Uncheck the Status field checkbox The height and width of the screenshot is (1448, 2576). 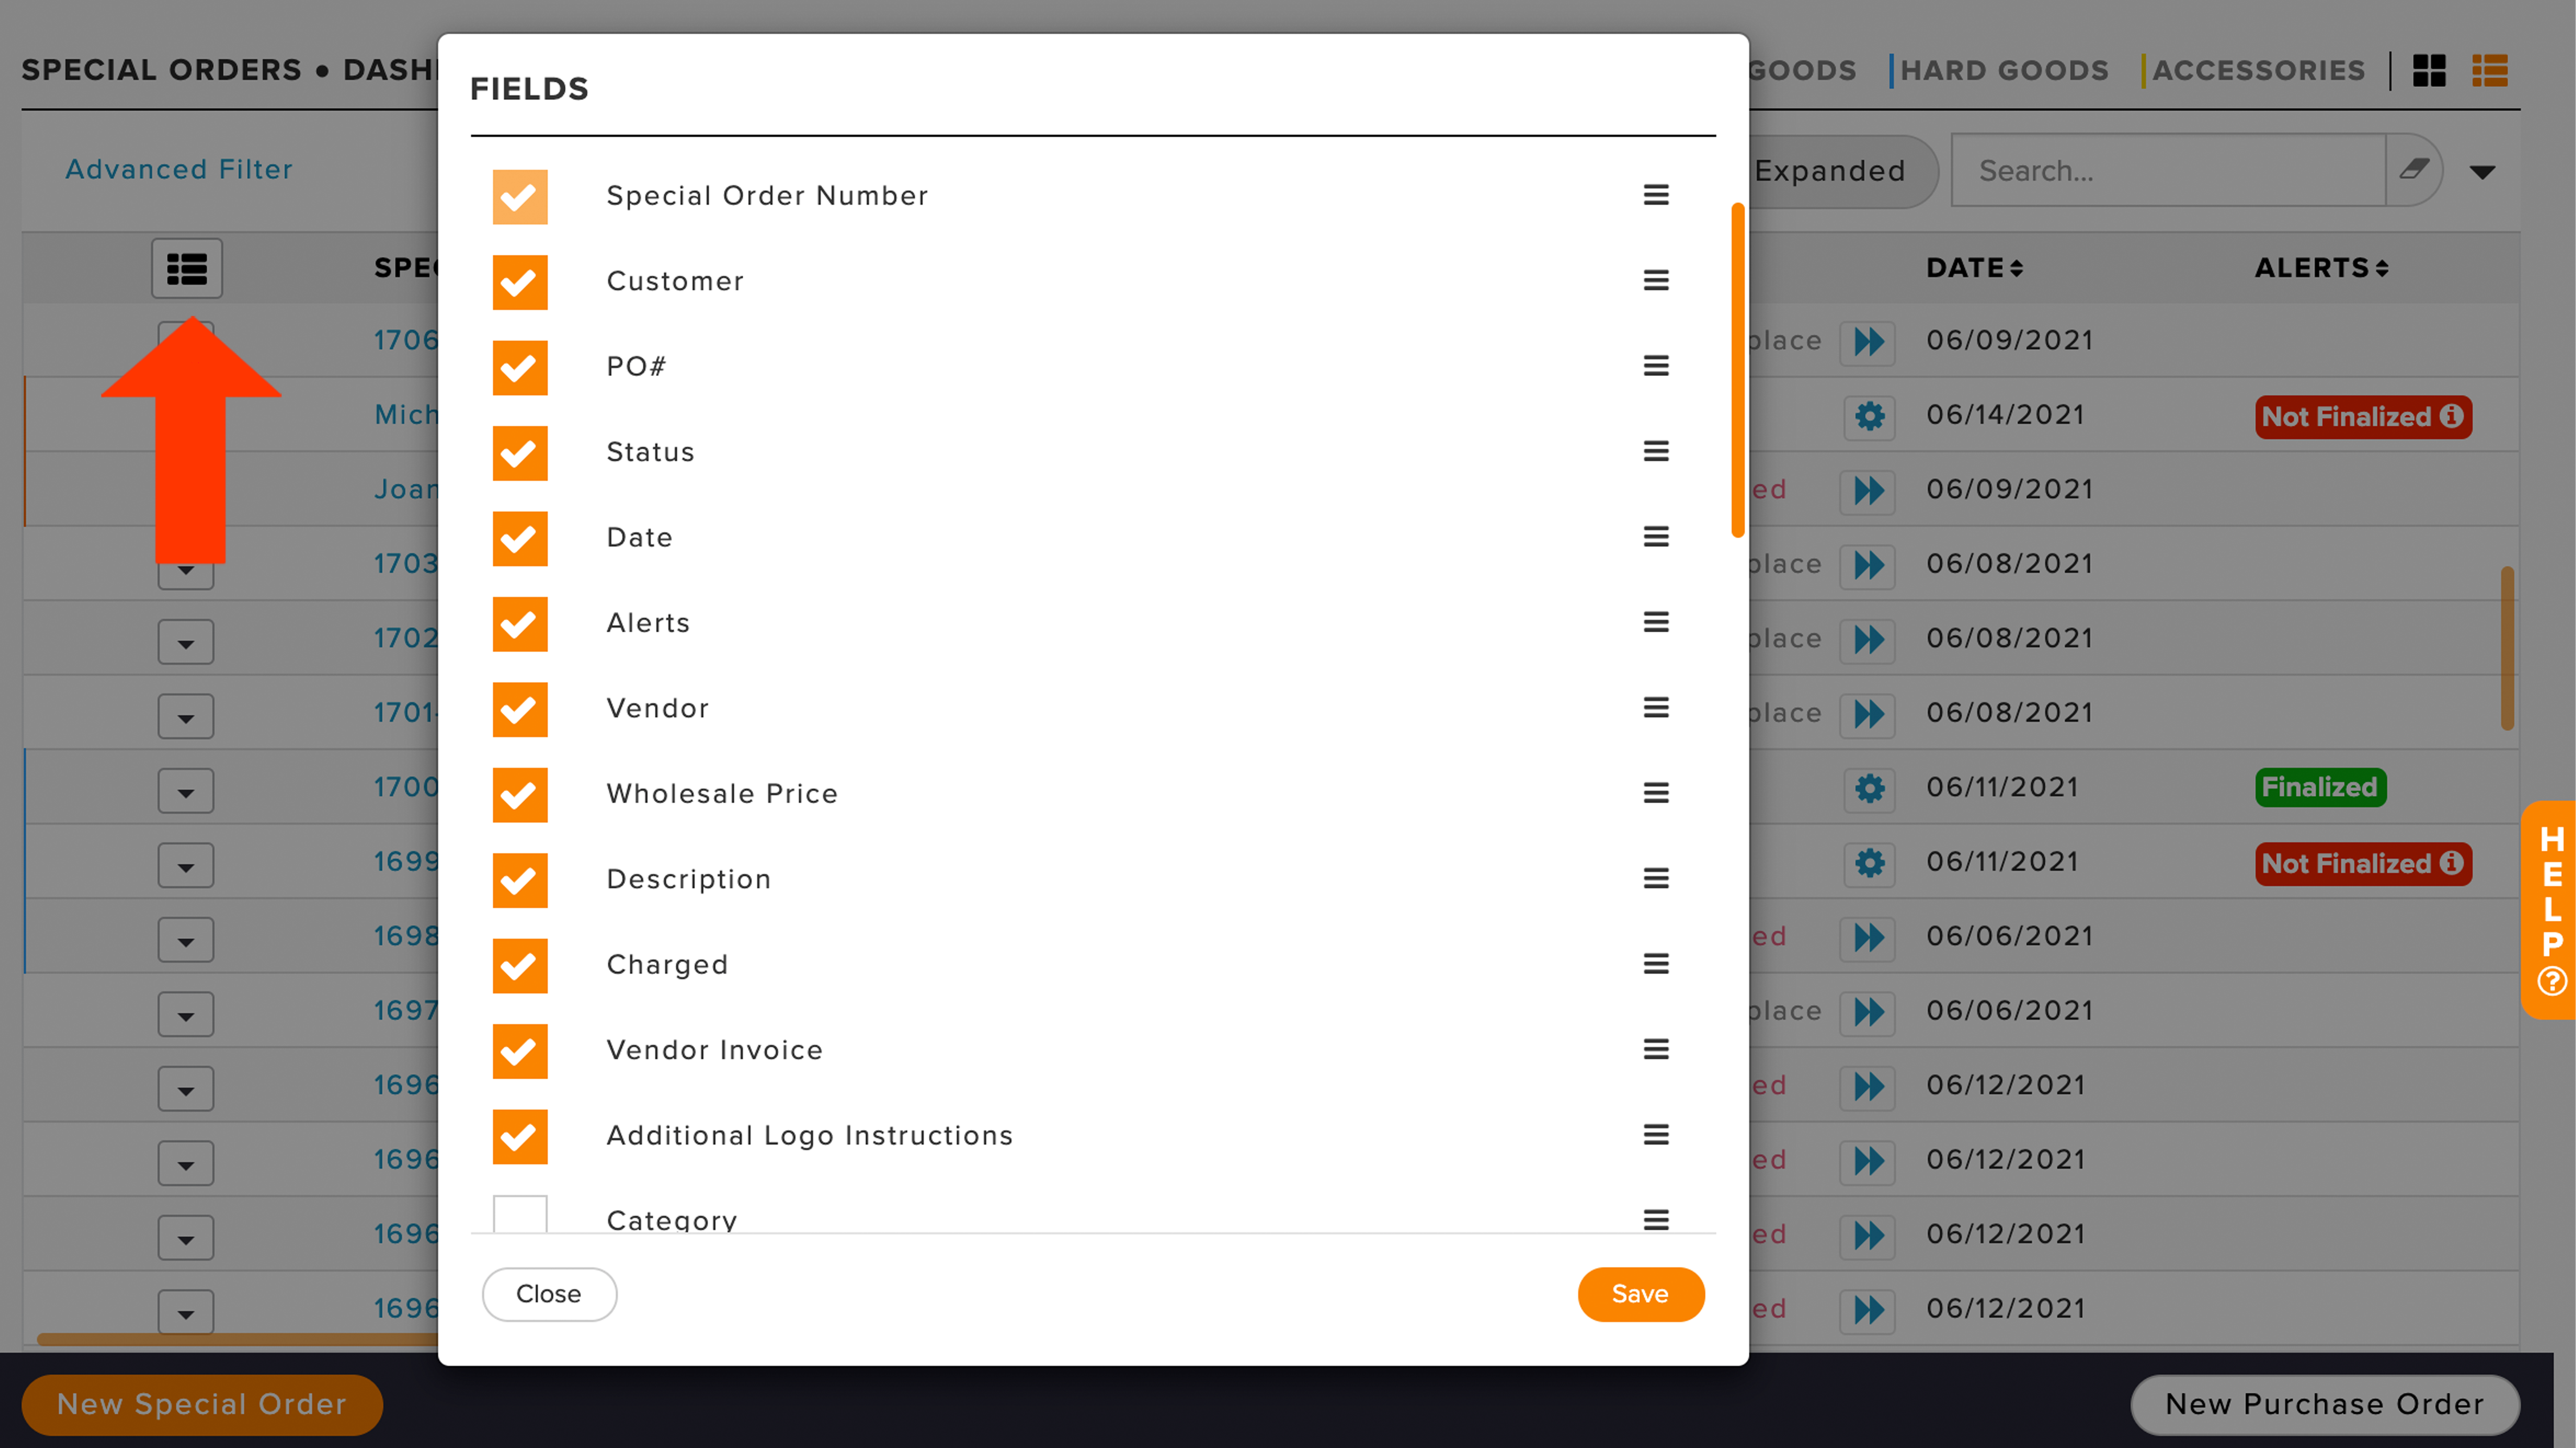(x=520, y=453)
